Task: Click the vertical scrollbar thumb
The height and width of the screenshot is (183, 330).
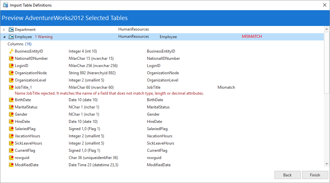Action: 327,63
